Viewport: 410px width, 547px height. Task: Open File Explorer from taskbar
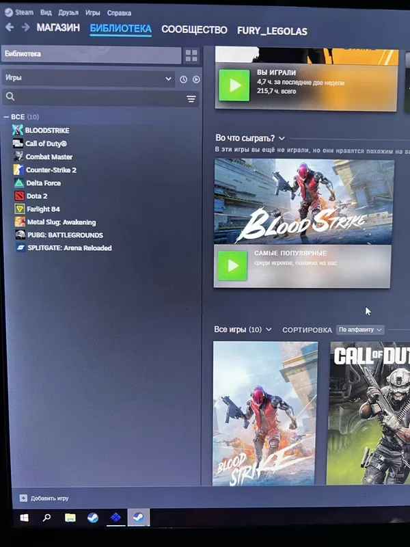click(70, 518)
